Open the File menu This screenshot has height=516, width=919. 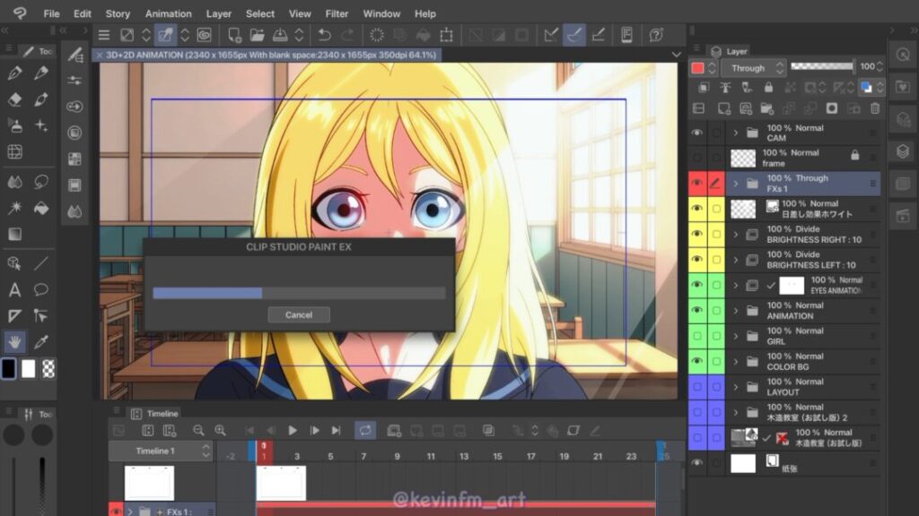tap(51, 13)
